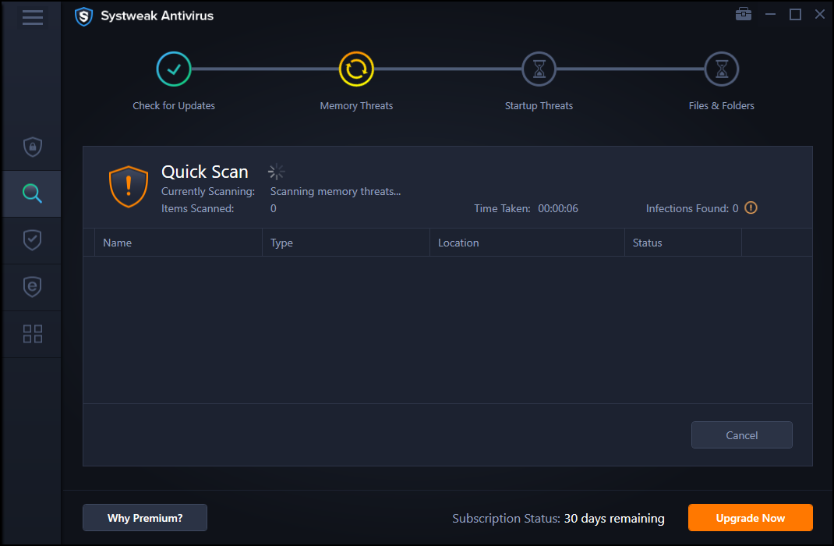The image size is (834, 546).
Task: Cancel the running quick scan
Action: tap(741, 434)
